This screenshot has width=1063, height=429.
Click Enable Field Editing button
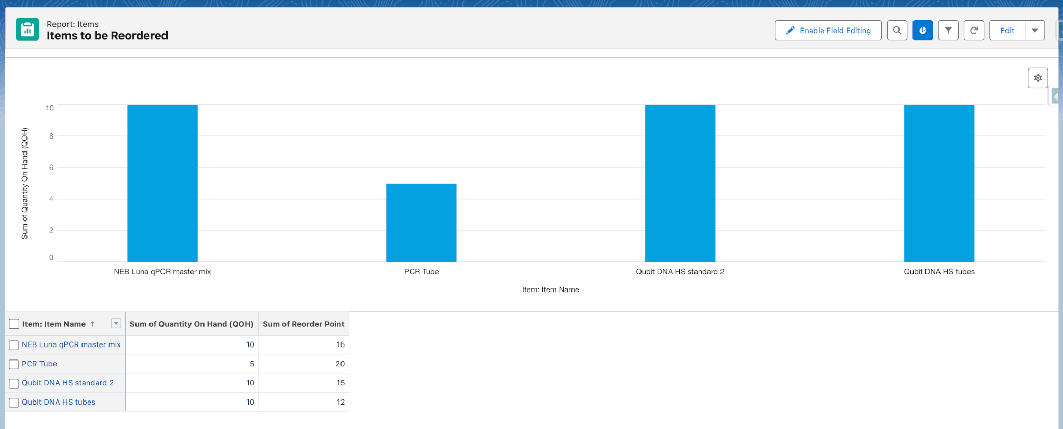[828, 31]
